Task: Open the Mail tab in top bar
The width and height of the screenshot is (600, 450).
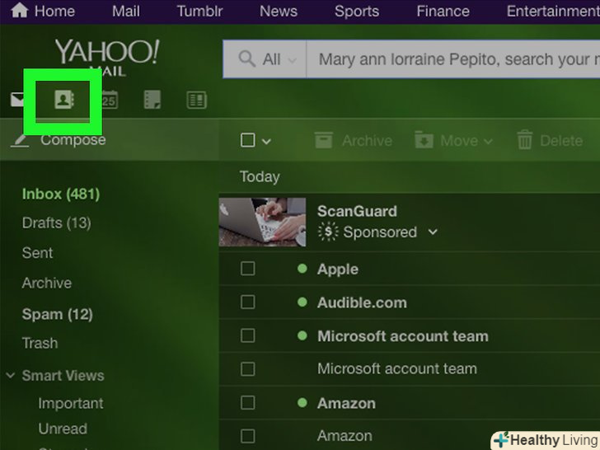Action: pyautogui.click(x=126, y=11)
